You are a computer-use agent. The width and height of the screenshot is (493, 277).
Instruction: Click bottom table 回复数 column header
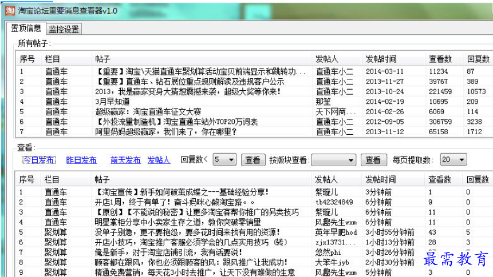tap(478, 179)
